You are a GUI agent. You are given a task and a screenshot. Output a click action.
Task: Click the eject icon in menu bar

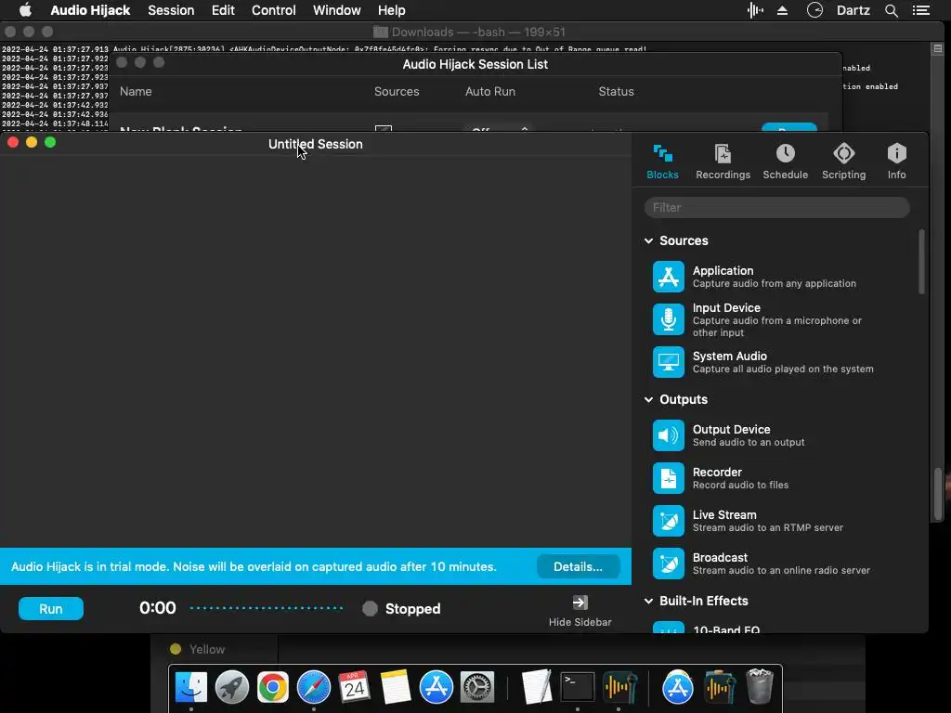[782, 10]
